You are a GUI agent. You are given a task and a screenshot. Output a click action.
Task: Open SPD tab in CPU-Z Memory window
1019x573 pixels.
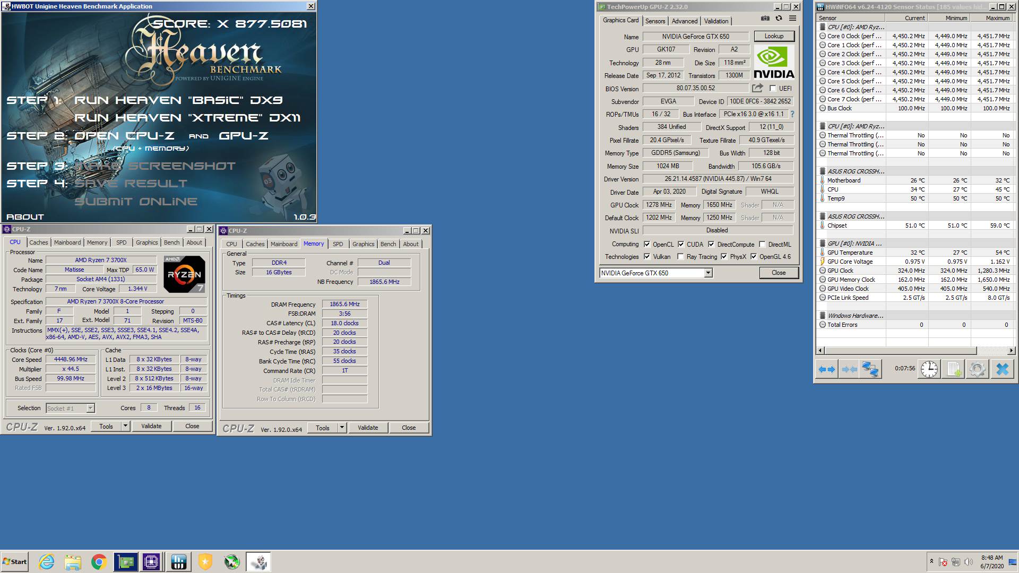[x=338, y=244]
